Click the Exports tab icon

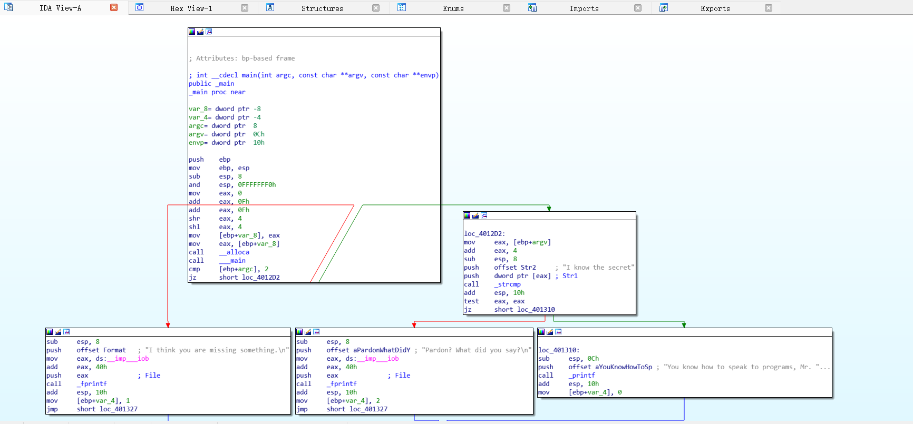tap(664, 8)
